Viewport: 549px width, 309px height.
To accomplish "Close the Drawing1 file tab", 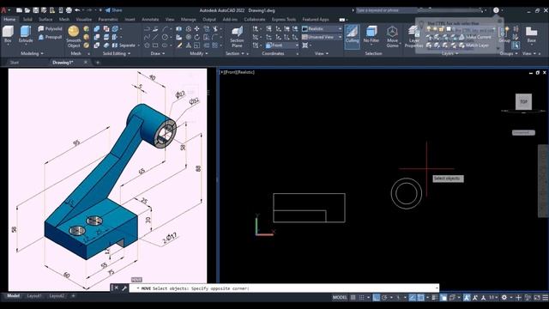I will pos(86,62).
